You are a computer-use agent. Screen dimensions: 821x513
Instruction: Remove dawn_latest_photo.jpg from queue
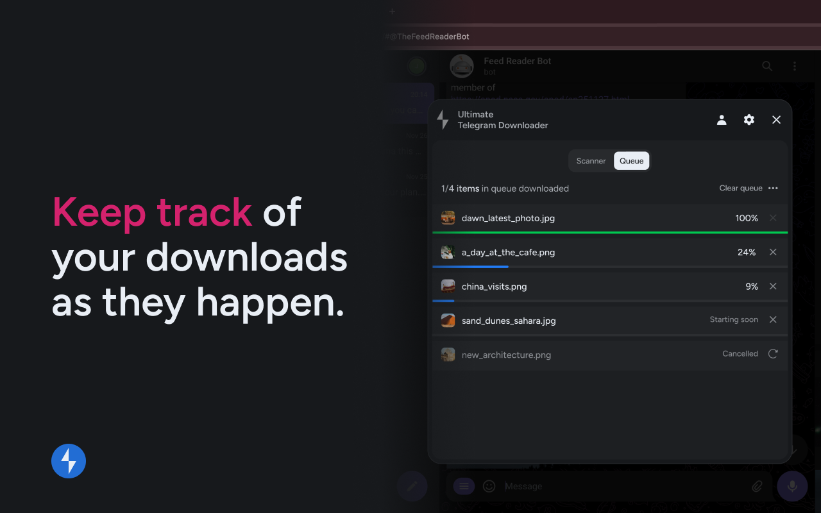(x=773, y=218)
